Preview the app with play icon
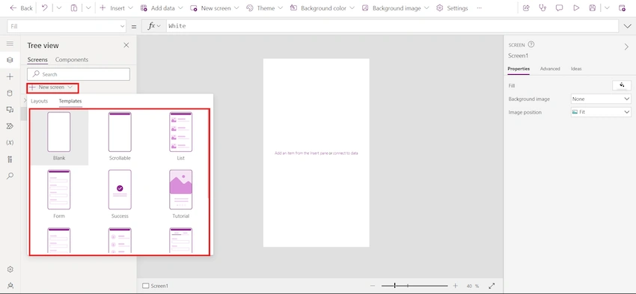 576,8
